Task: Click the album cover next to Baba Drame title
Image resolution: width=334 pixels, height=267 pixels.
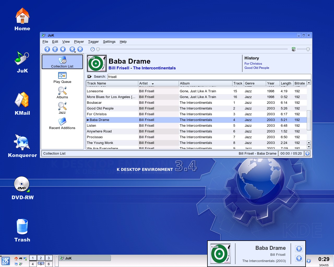Action: pyautogui.click(x=97, y=63)
